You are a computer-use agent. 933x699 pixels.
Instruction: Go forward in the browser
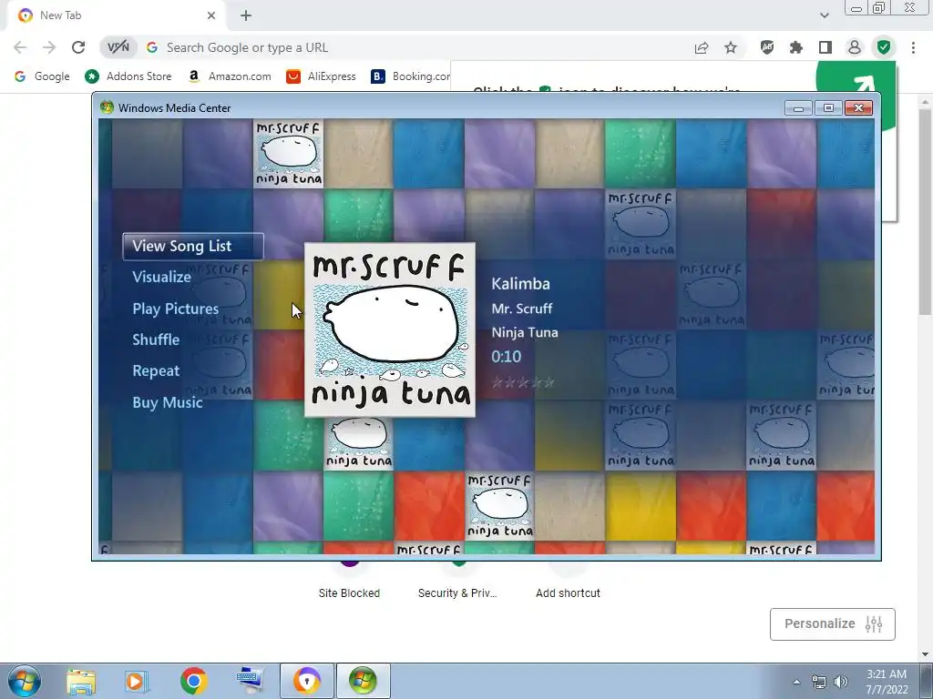click(49, 47)
